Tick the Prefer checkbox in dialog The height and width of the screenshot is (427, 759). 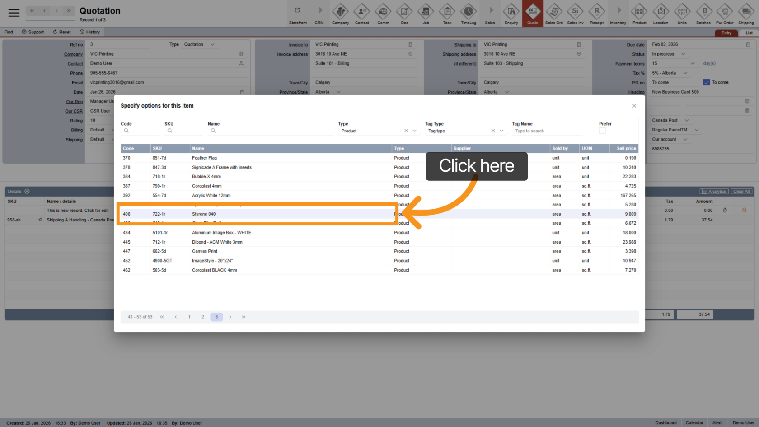tap(602, 131)
